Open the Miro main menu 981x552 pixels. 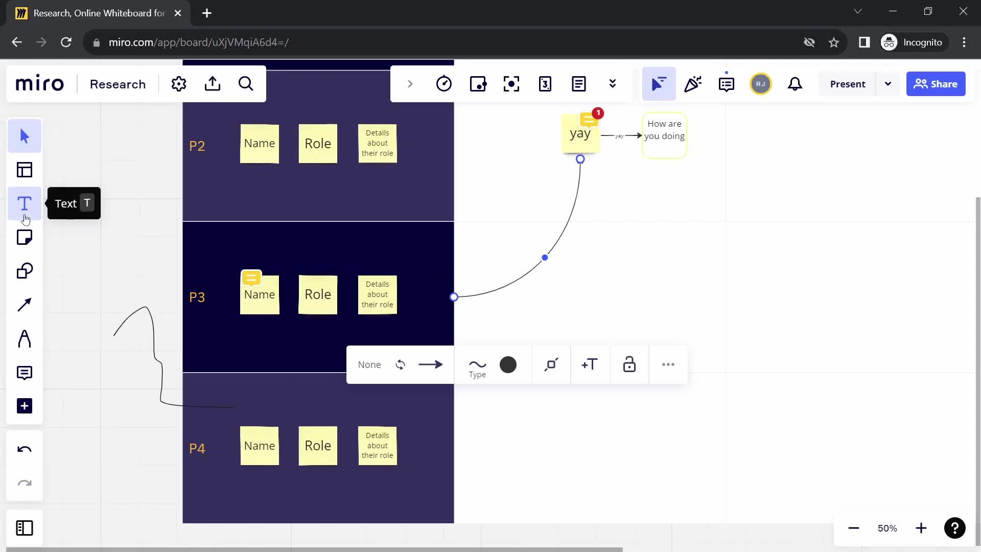39,84
